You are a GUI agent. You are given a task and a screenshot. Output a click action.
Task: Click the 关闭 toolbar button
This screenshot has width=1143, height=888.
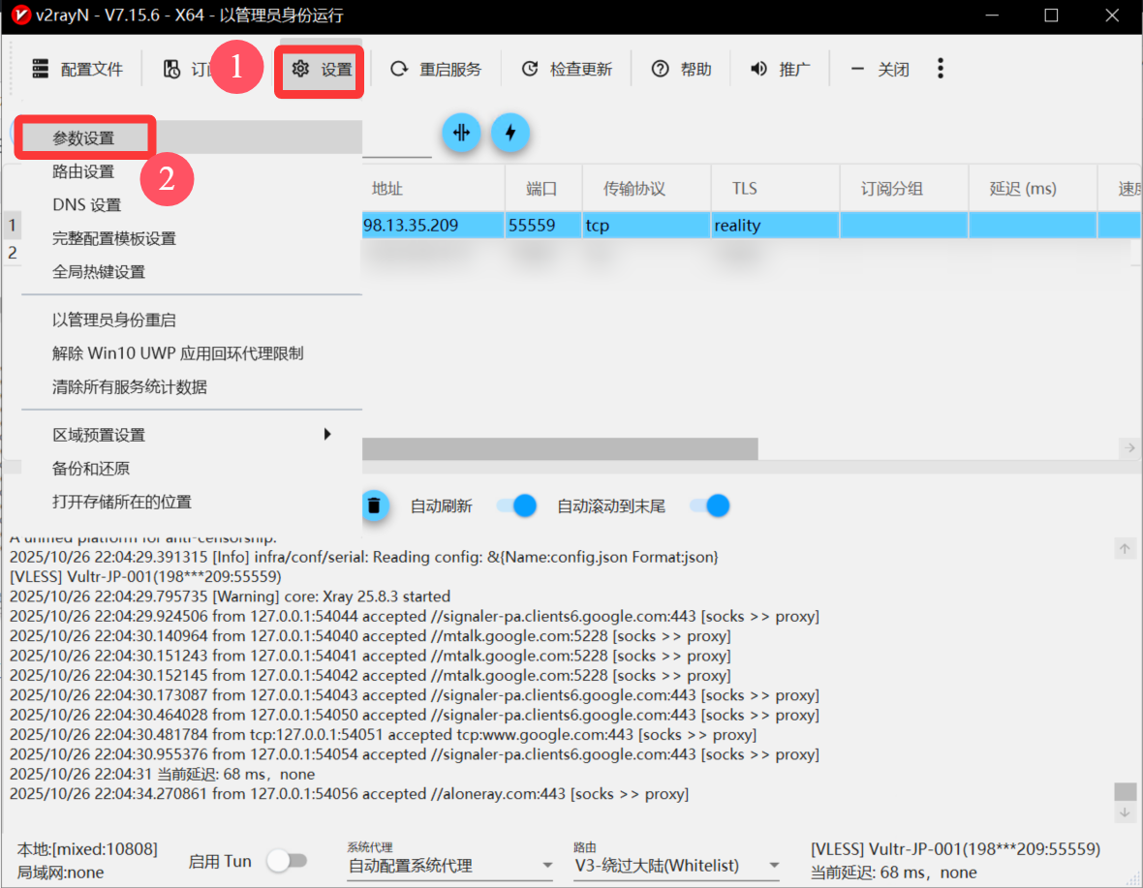coord(880,69)
